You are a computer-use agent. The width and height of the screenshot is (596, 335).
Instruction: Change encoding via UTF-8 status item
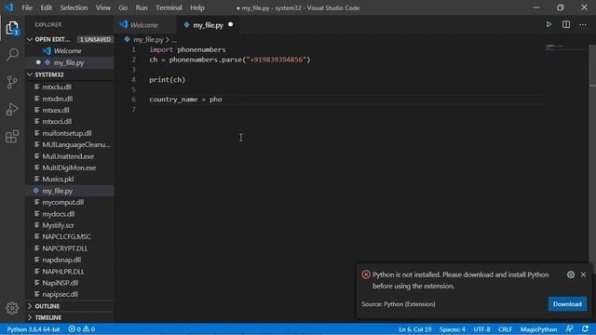[482, 329]
